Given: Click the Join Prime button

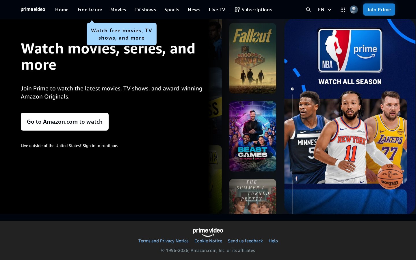Looking at the screenshot, I should [x=379, y=10].
